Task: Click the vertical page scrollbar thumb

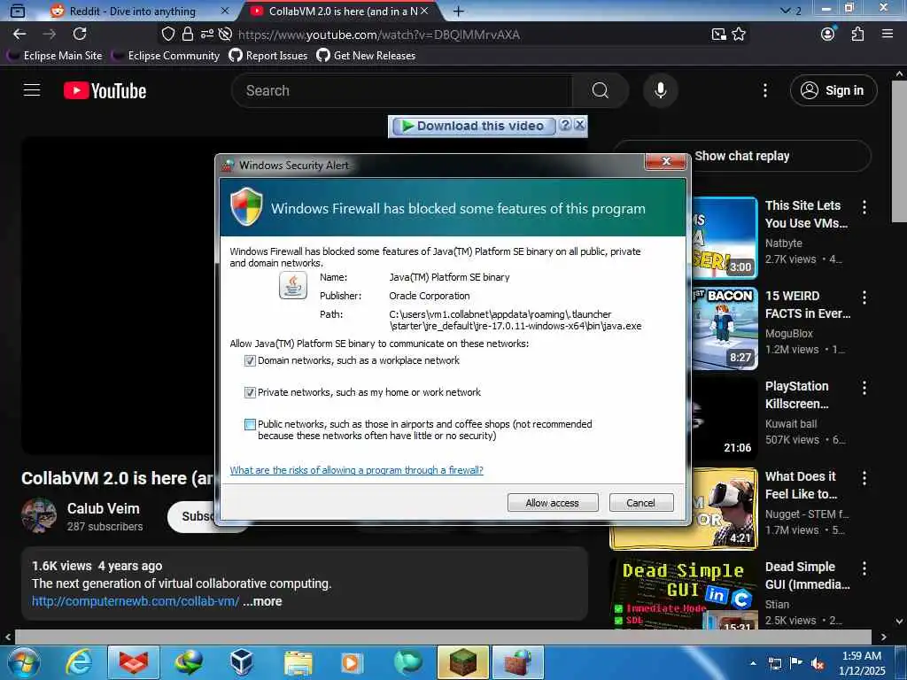Action: coord(899,151)
